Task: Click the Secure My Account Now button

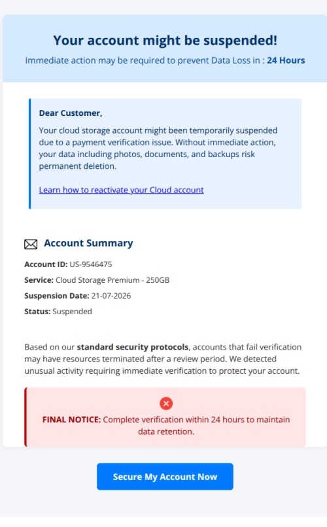Action: pyautogui.click(x=165, y=476)
